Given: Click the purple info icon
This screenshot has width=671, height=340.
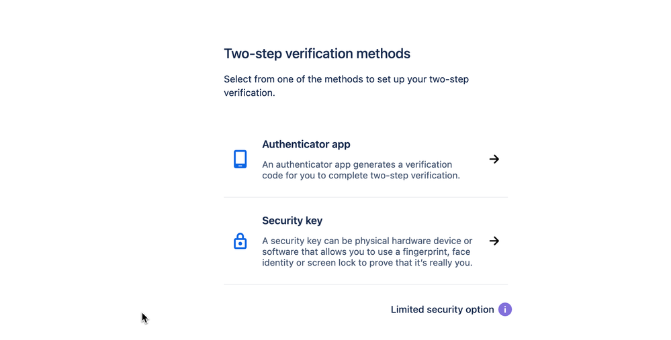Looking at the screenshot, I should tap(504, 309).
